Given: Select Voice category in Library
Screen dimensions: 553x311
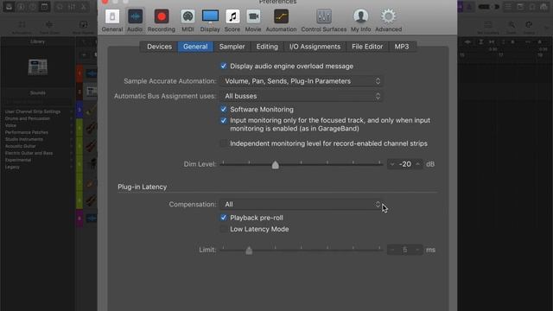Looking at the screenshot, I should click(10, 125).
